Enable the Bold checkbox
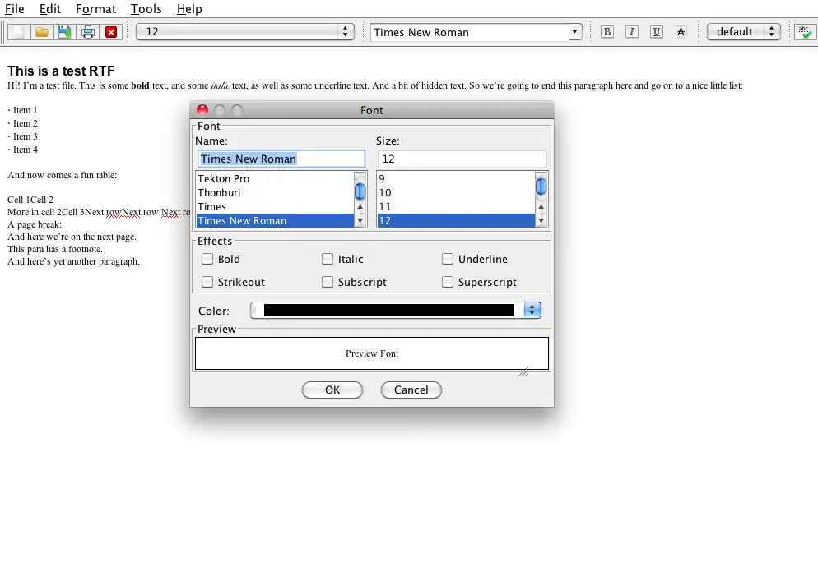This screenshot has width=818, height=567. click(207, 259)
